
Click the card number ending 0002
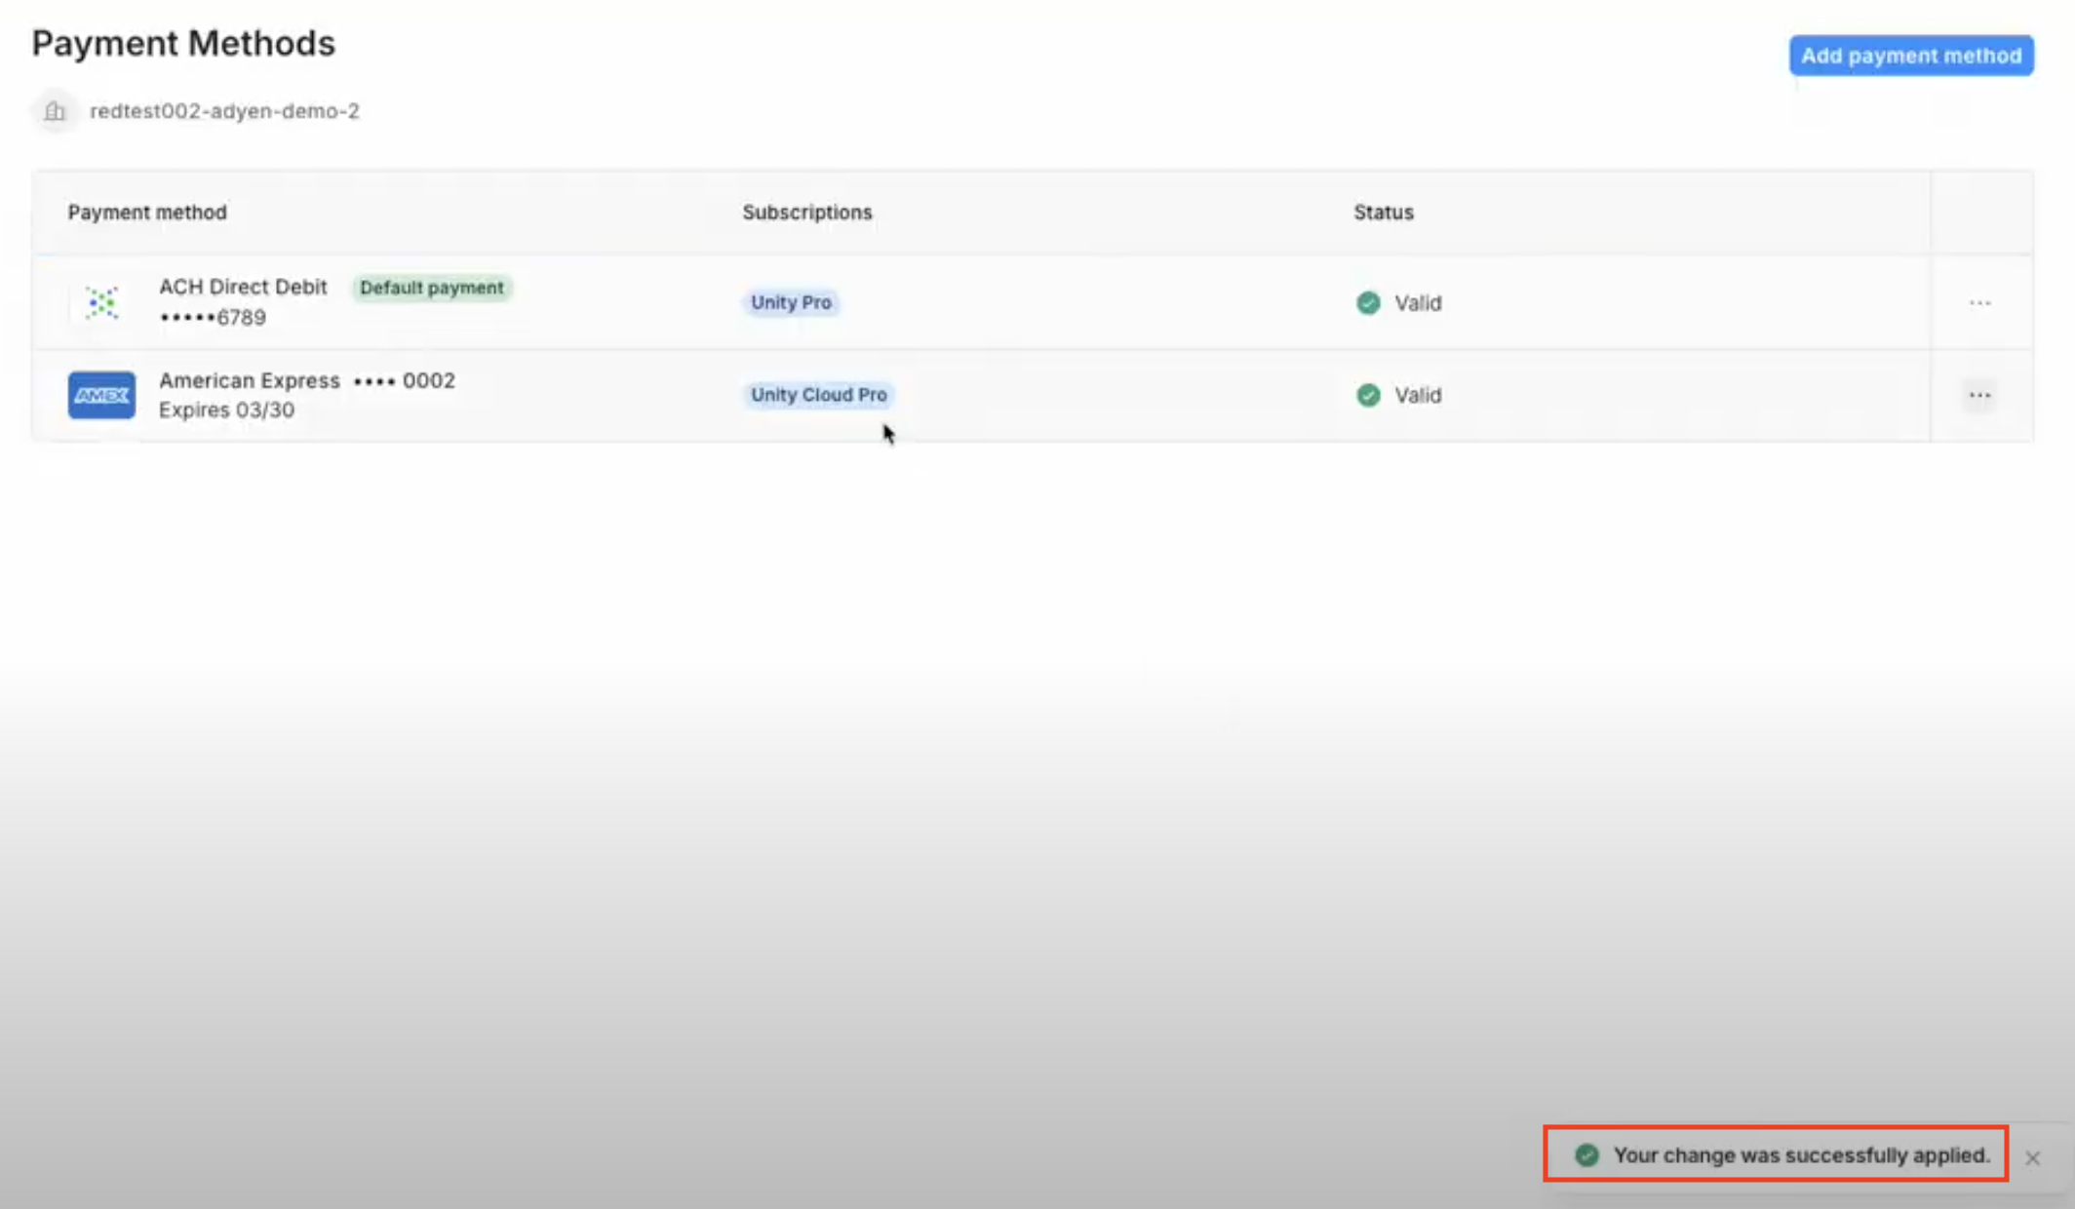(404, 380)
